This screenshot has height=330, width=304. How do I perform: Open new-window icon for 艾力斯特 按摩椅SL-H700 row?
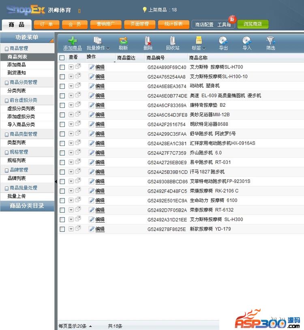(78, 67)
